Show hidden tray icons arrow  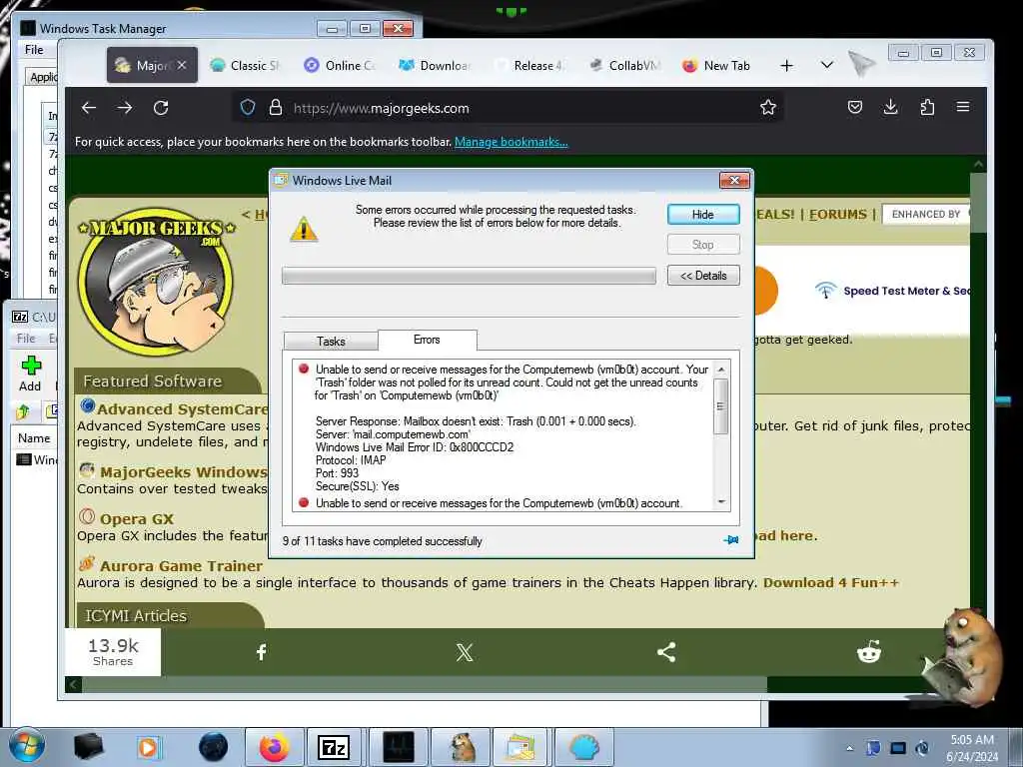click(849, 748)
